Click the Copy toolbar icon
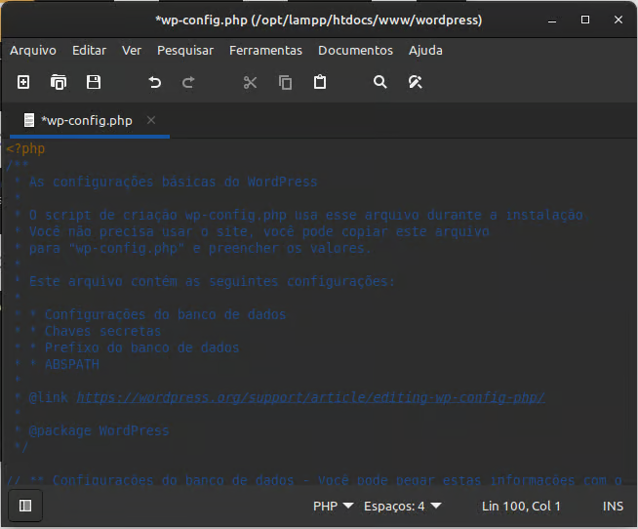Image resolution: width=638 pixels, height=529 pixels. pyautogui.click(x=285, y=83)
